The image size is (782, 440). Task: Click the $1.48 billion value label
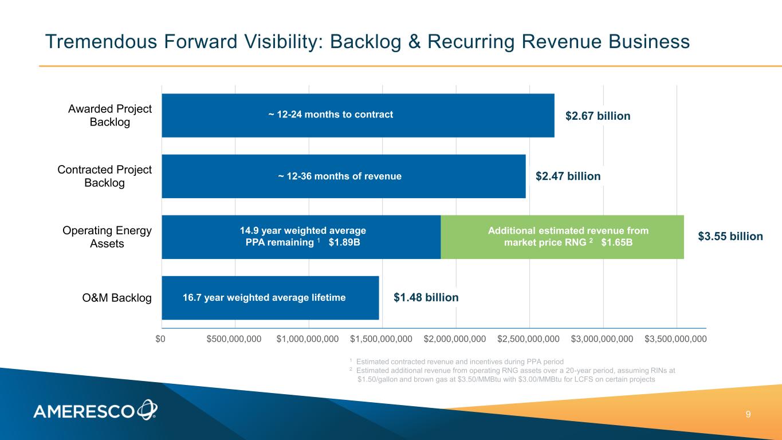tap(426, 298)
